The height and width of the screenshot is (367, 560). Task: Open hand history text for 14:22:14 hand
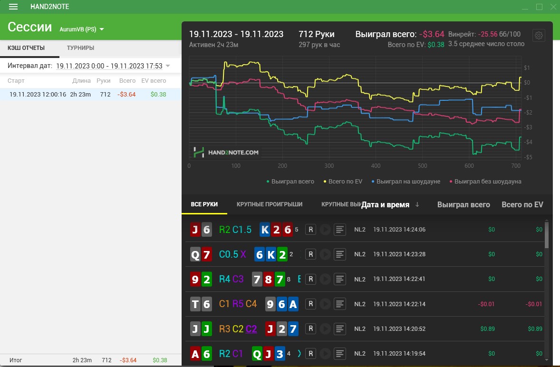point(339,304)
